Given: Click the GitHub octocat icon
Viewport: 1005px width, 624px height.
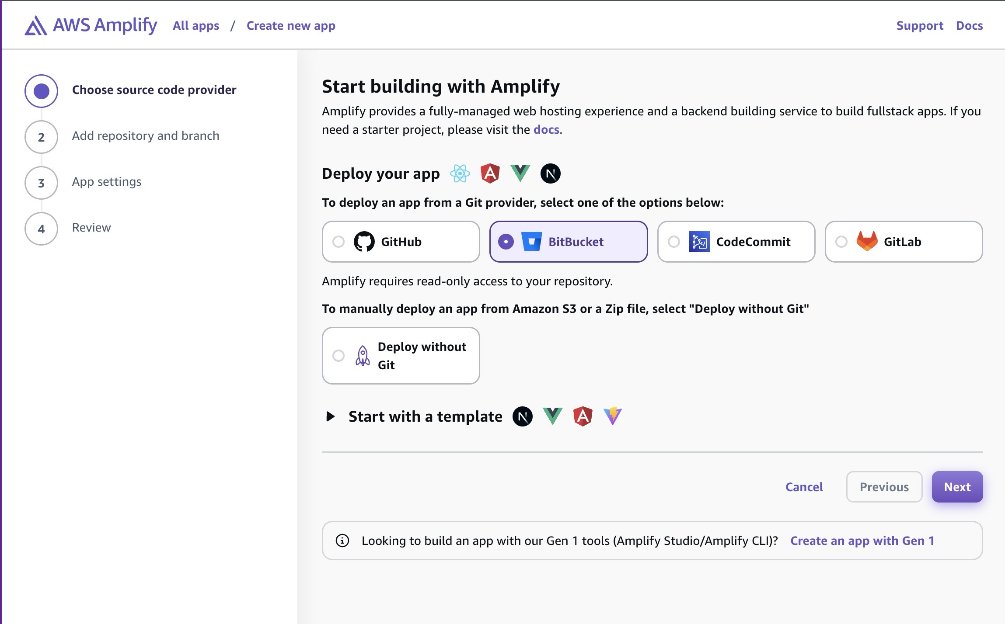Looking at the screenshot, I should [x=364, y=242].
